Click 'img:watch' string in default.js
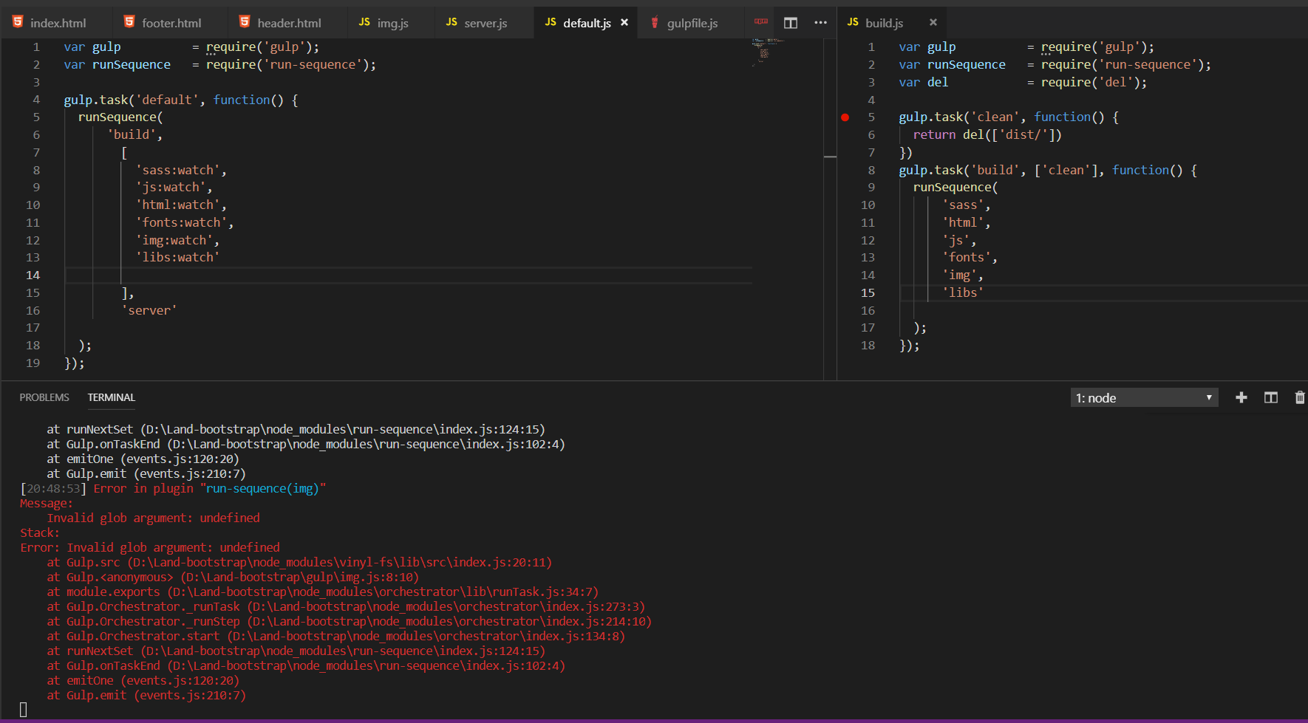This screenshot has height=723, width=1308. tap(174, 241)
